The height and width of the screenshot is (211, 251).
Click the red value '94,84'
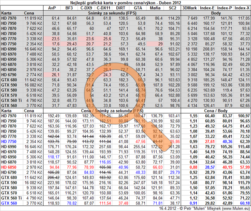click(x=54, y=167)
